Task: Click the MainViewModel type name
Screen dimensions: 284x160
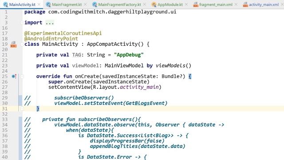Action: coord(124,65)
